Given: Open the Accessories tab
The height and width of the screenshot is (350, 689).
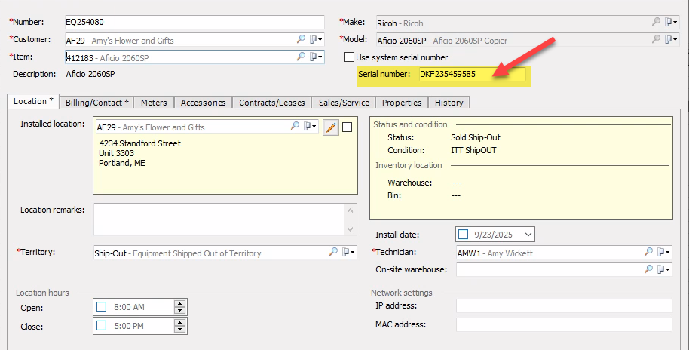Looking at the screenshot, I should (203, 103).
